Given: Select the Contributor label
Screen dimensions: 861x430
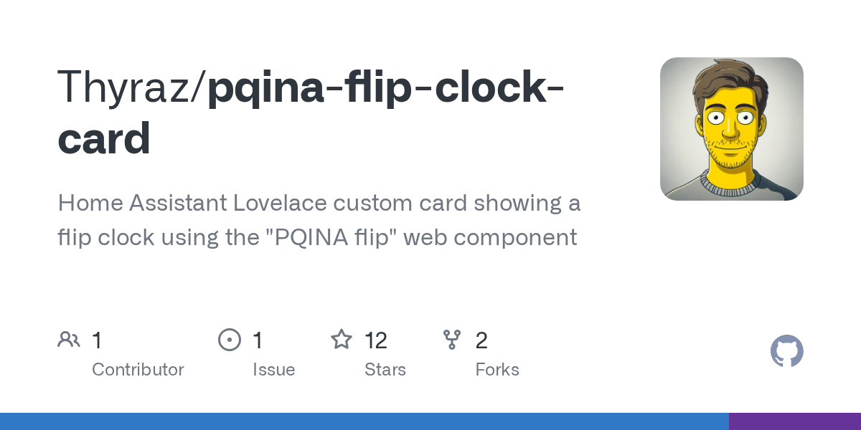Looking at the screenshot, I should (138, 370).
